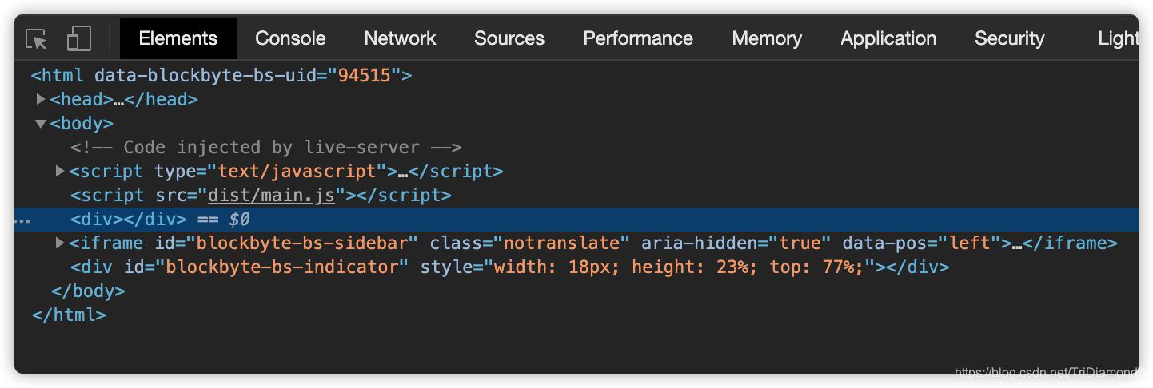Open the dist/main.js source link
This screenshot has width=1153, height=388.
coord(271,196)
